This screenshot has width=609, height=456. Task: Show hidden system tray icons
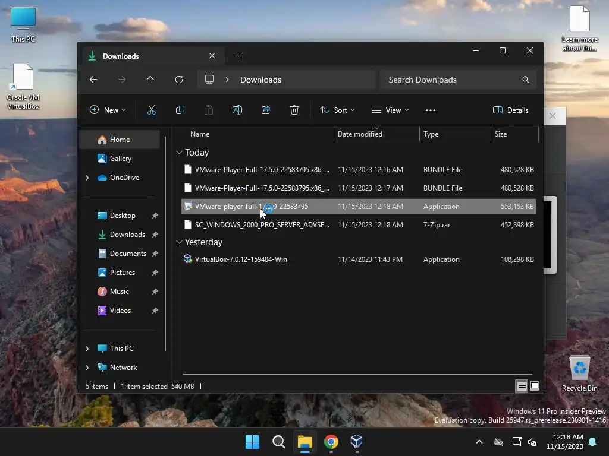pos(479,442)
